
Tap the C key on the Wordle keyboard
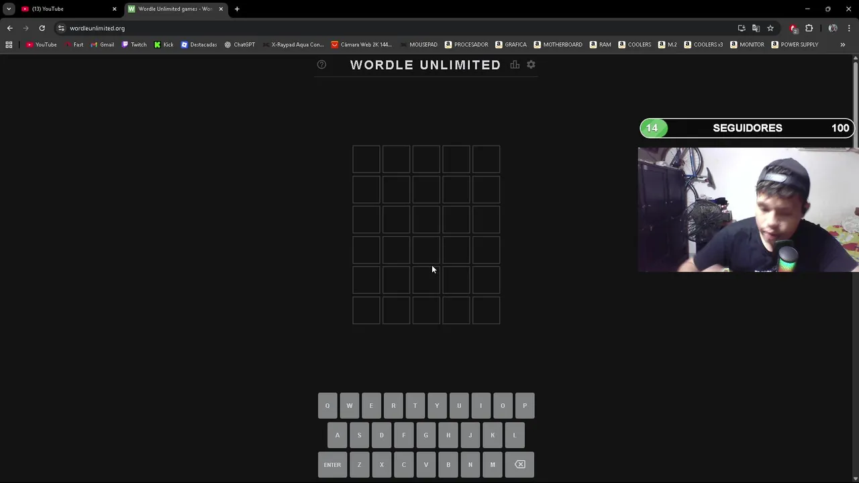click(403, 464)
